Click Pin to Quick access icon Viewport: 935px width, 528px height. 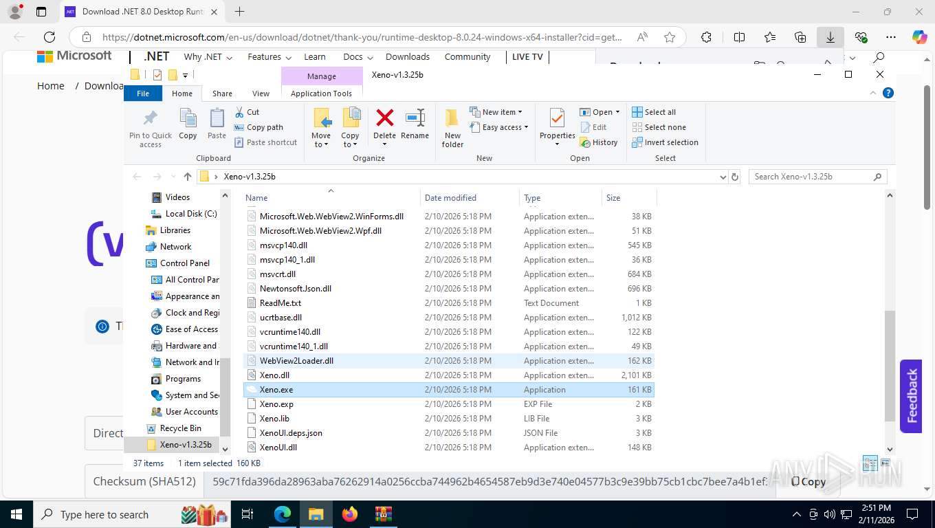click(151, 128)
